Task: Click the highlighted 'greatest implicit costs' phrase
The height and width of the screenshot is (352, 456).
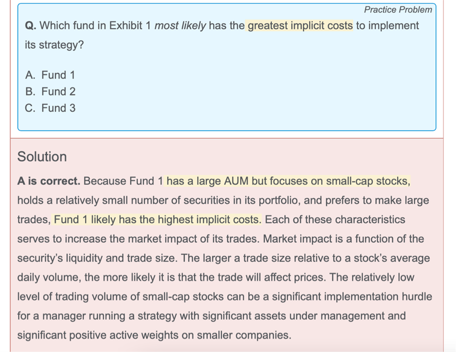Action: click(x=300, y=26)
